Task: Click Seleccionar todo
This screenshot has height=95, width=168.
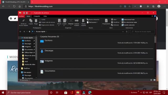Action: [128, 20]
